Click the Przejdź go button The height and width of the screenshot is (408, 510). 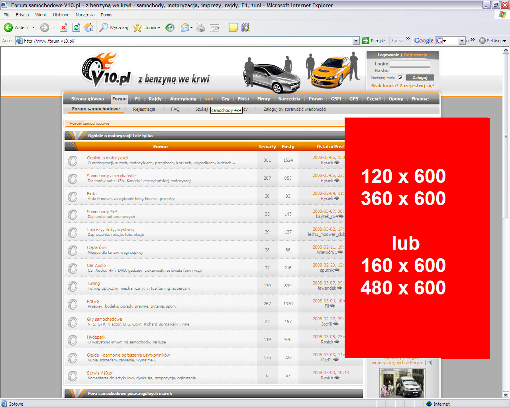[374, 41]
